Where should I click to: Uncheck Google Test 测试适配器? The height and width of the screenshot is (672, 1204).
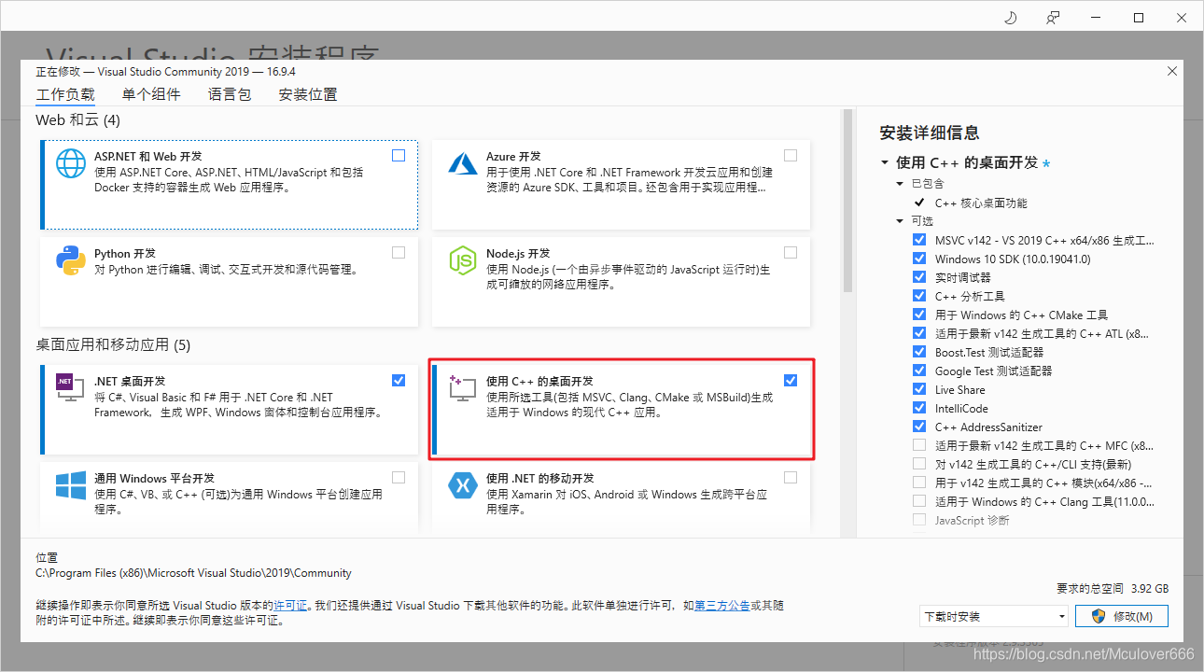pyautogui.click(x=919, y=371)
